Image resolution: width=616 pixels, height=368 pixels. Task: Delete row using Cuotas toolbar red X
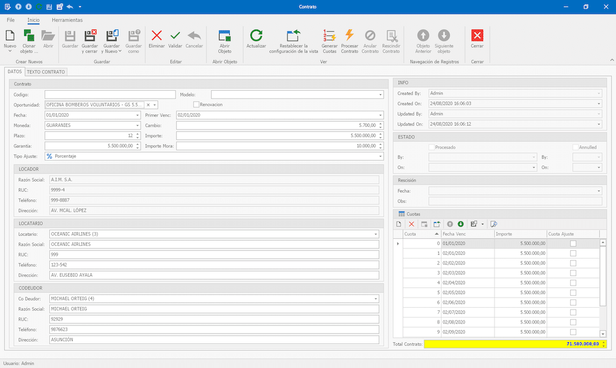click(x=411, y=224)
